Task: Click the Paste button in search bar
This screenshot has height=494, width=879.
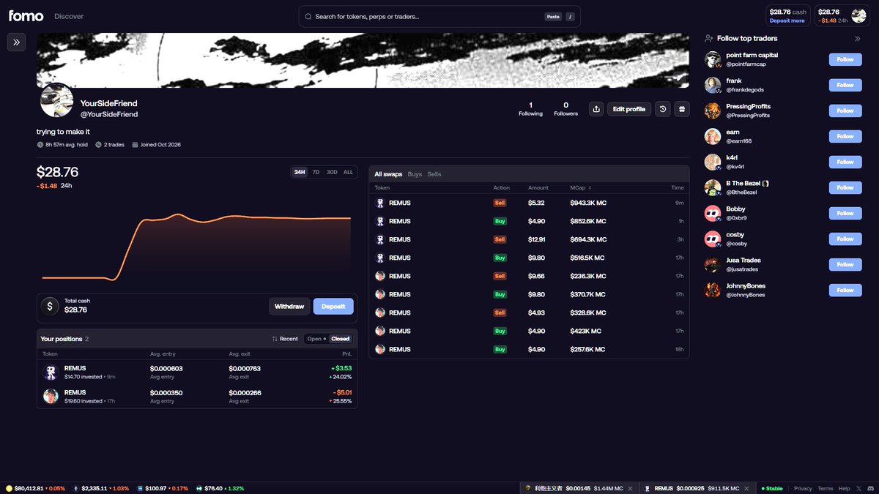Action: click(x=553, y=16)
